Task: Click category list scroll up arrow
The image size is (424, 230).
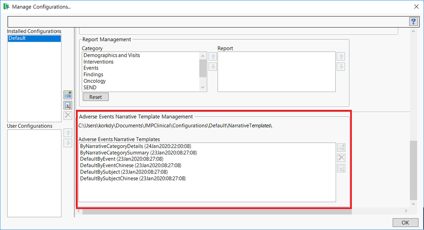Action: 203,56
